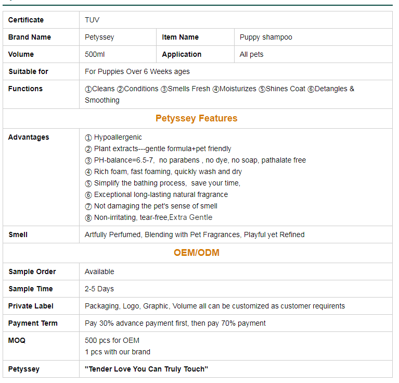Click the 'OEM/ODM' orange section heading
Image resolution: width=399 pixels, height=383 pixels.
tap(196, 253)
